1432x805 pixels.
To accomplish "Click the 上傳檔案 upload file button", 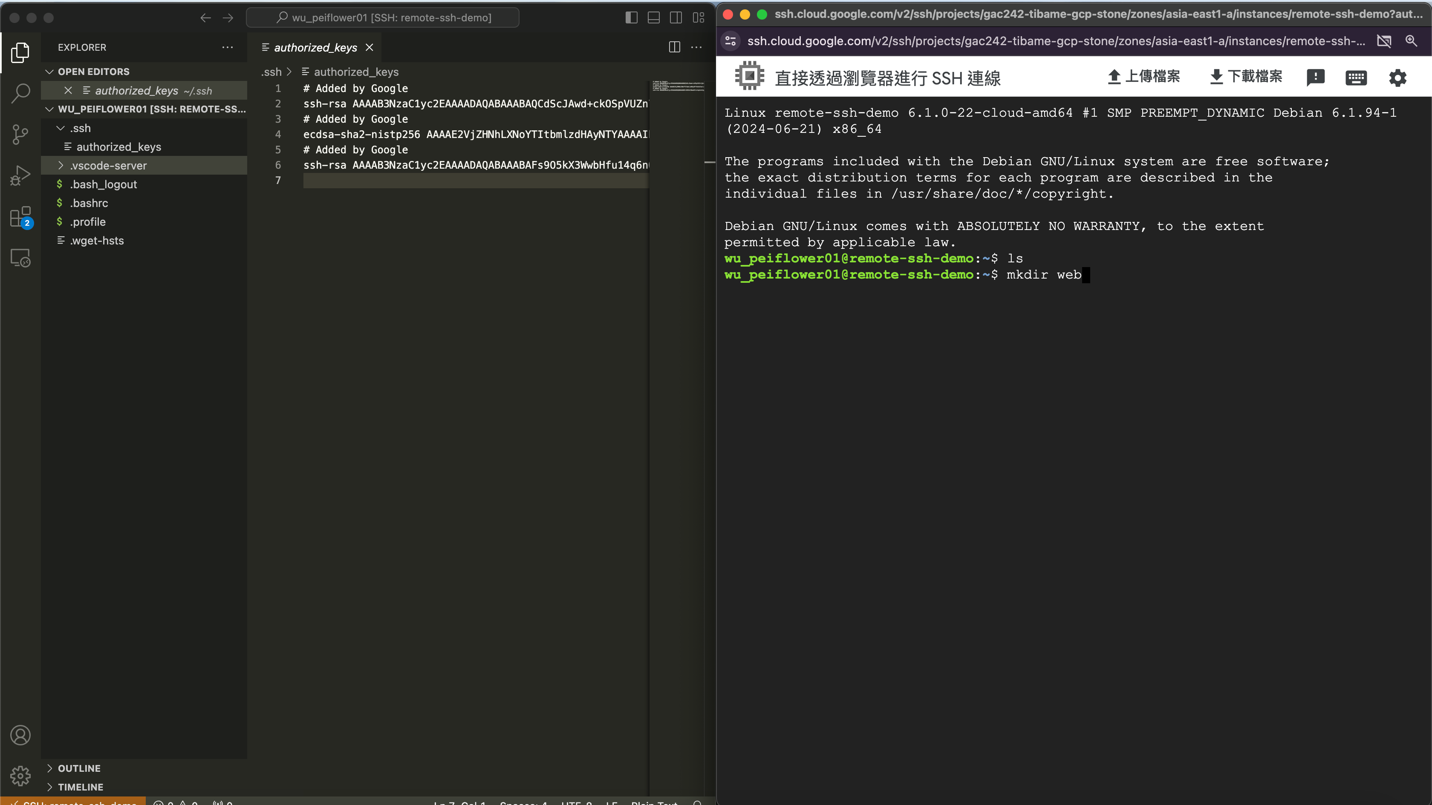I will tap(1144, 77).
